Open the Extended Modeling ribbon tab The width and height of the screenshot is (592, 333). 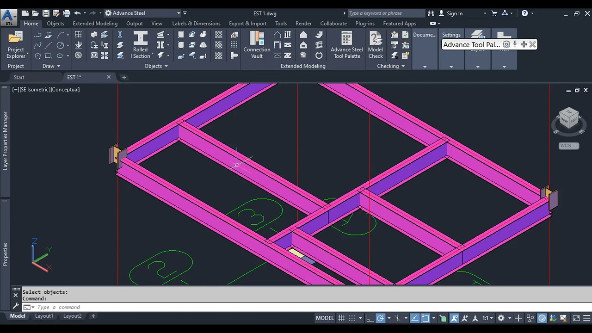coord(95,24)
